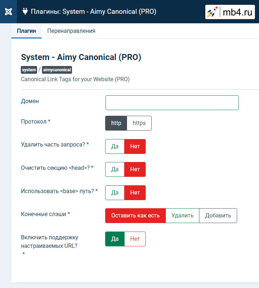
Task: Open the Перенаправления tab
Action: 71,31
